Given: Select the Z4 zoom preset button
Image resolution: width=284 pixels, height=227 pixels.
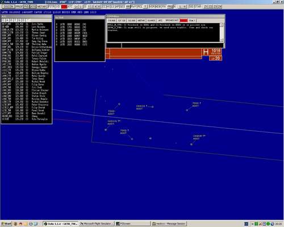Looking at the screenshot, I should pos(220,7).
